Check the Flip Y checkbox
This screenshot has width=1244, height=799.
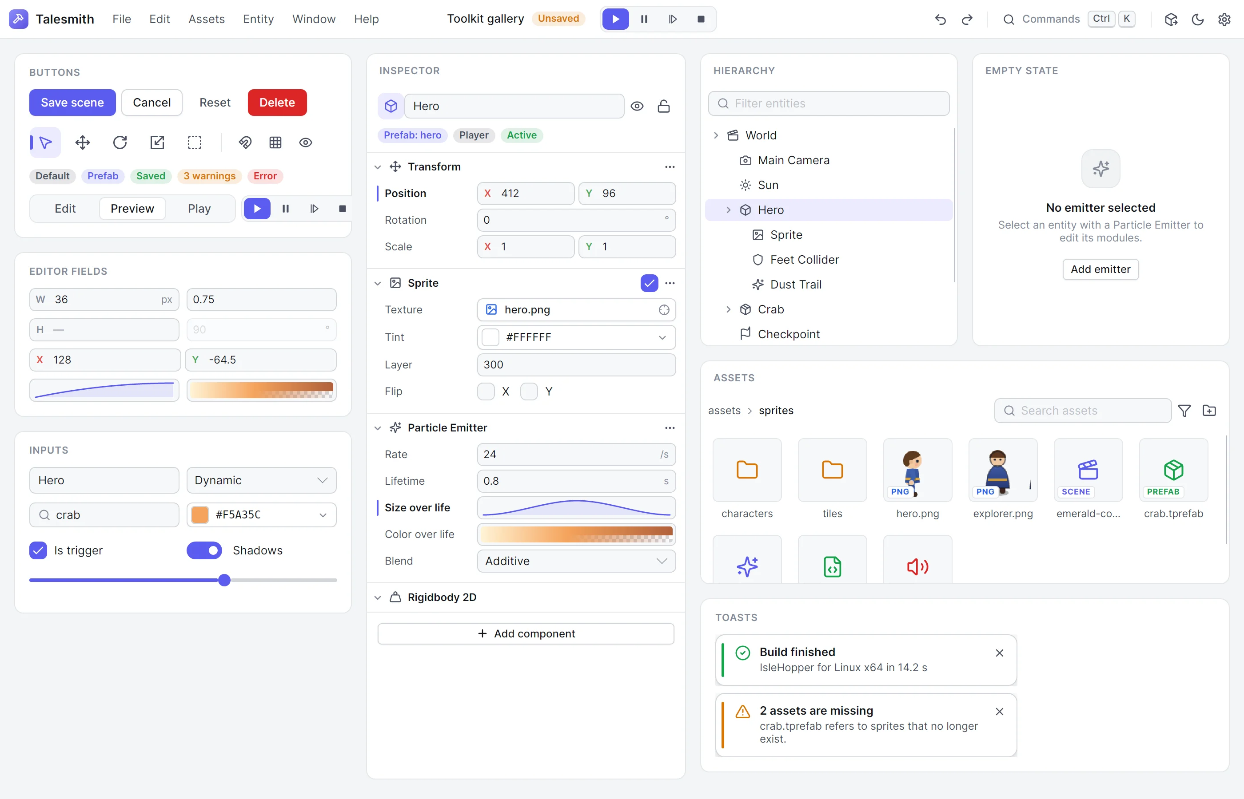529,392
